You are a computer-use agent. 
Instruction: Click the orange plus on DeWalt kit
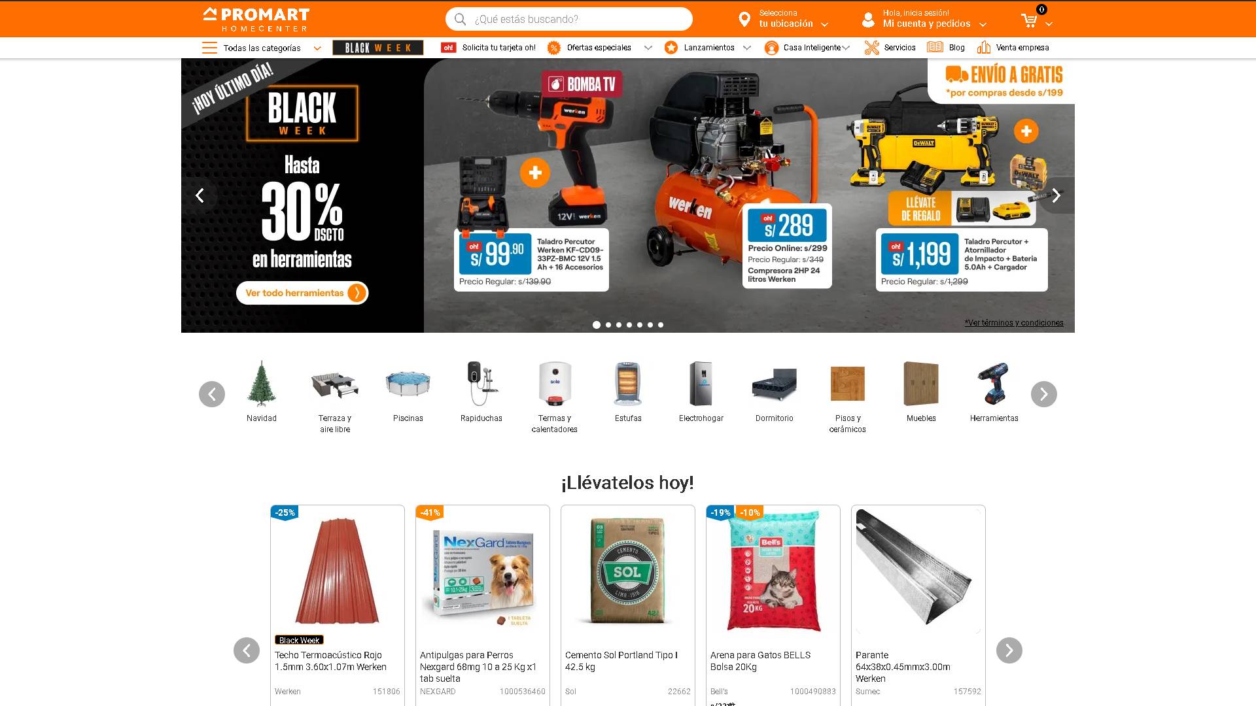[x=1026, y=131]
